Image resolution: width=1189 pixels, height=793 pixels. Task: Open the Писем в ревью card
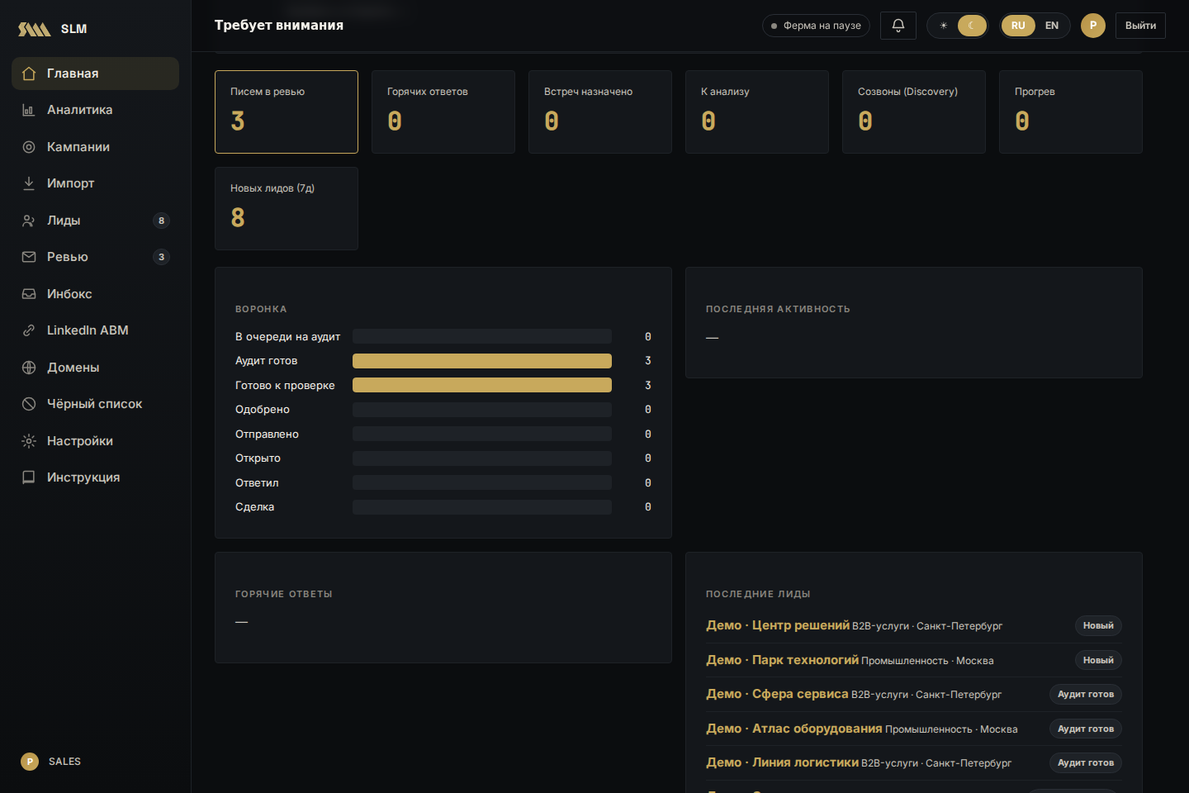click(287, 112)
